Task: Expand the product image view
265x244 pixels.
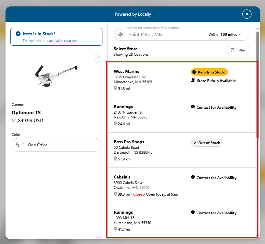Action: tap(97, 58)
